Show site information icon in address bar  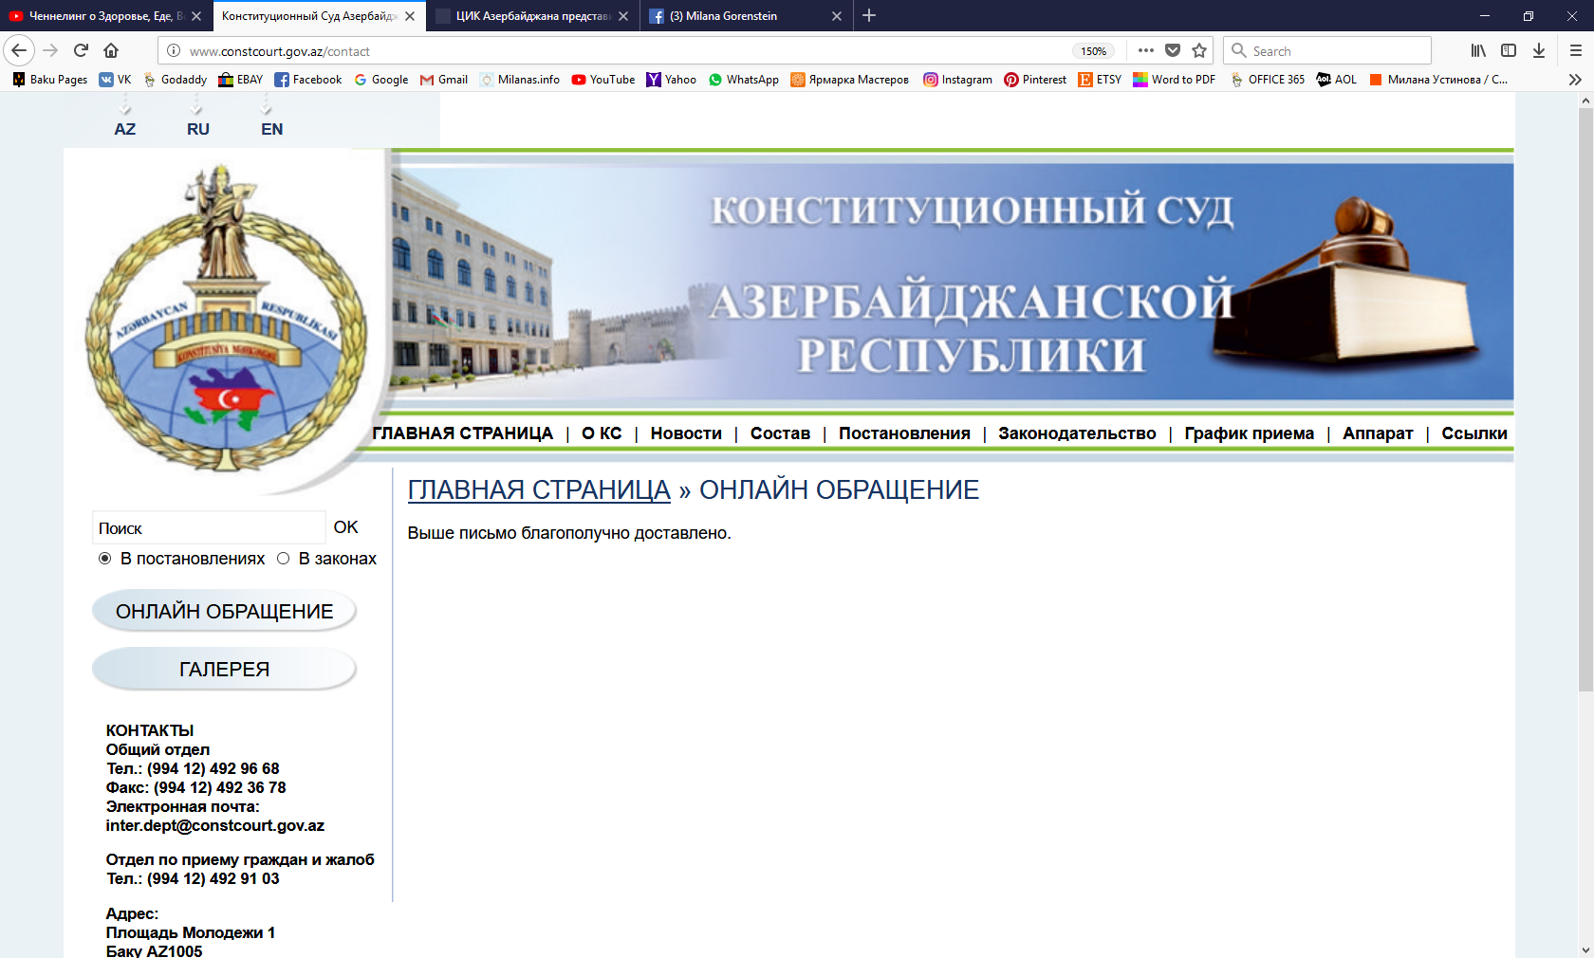click(x=173, y=51)
